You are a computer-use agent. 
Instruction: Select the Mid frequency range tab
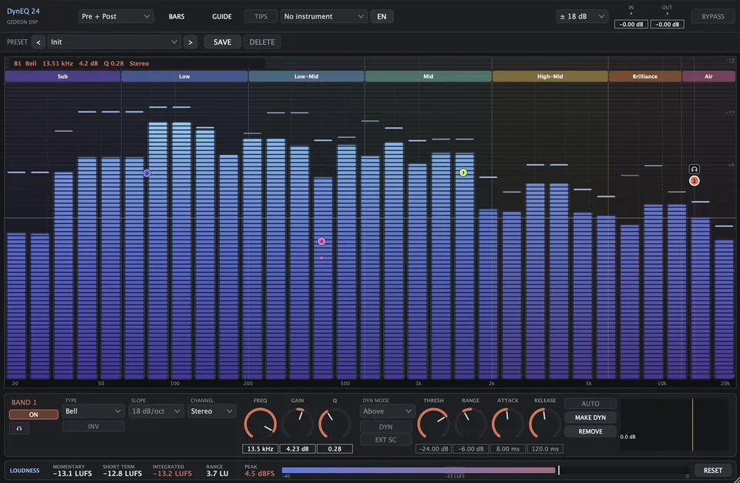pyautogui.click(x=428, y=76)
